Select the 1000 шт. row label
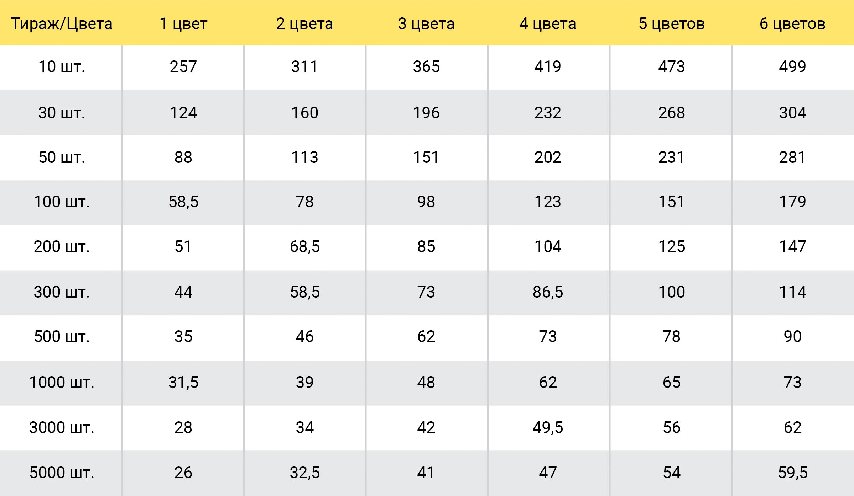854x496 pixels. coord(62,382)
